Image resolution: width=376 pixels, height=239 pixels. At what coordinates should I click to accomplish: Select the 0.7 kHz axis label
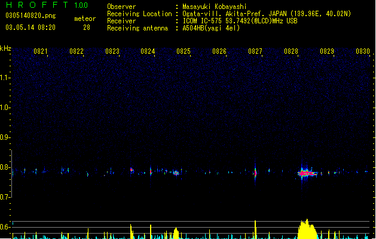coord(4,197)
